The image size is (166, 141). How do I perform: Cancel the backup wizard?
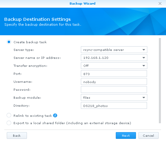(149, 135)
